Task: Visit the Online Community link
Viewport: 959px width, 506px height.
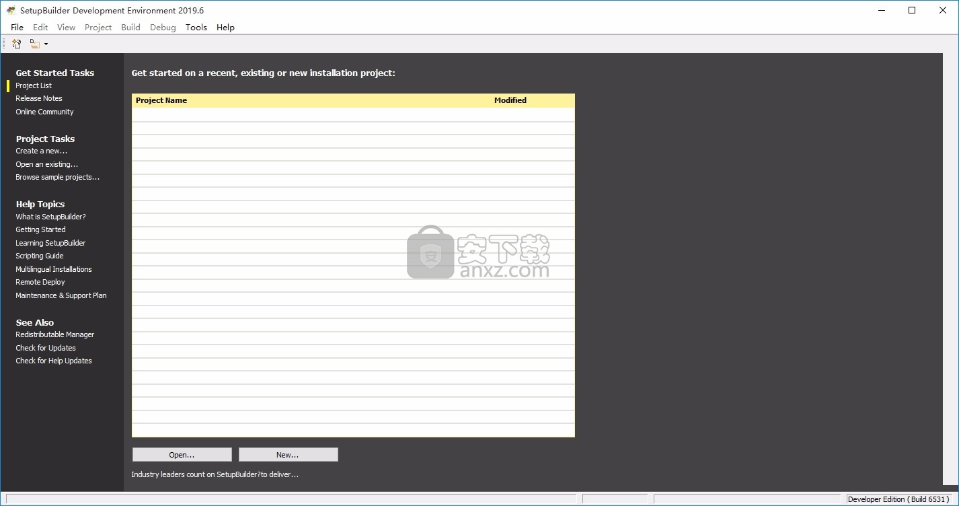Action: [44, 112]
